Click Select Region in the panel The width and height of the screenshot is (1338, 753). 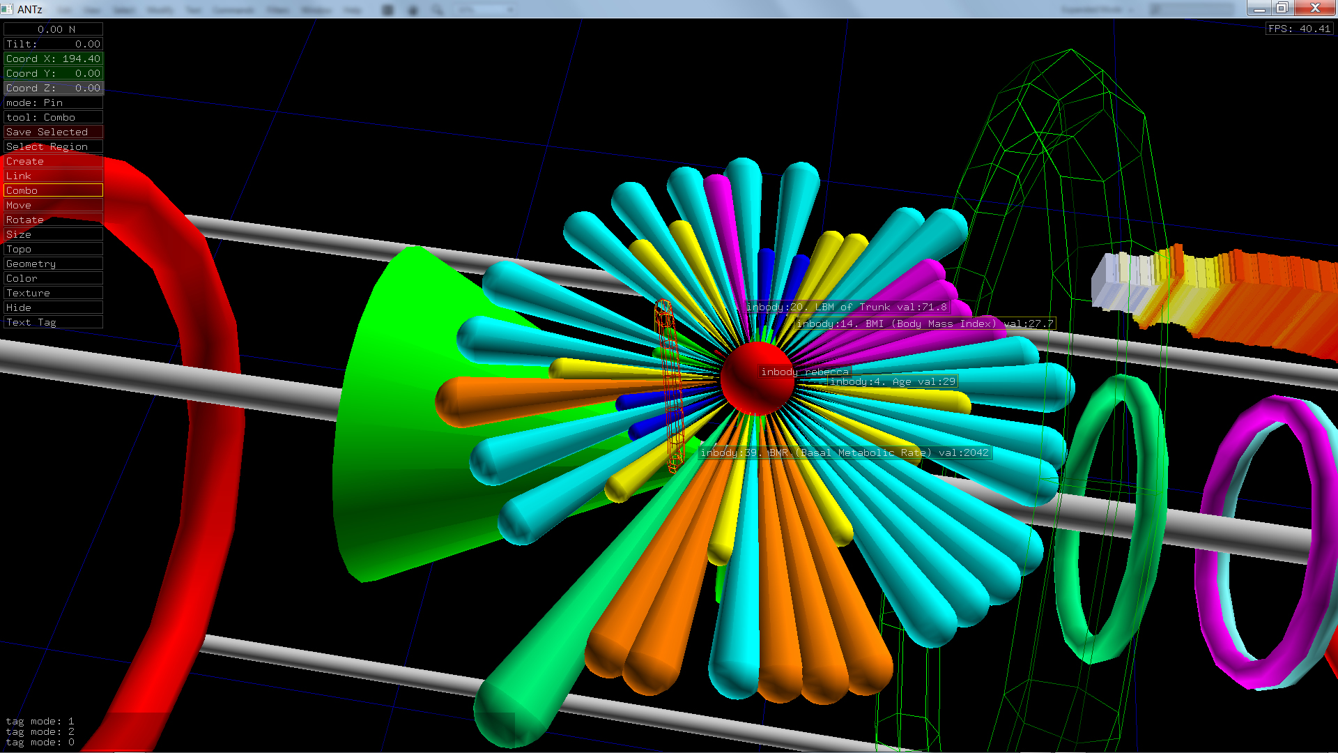point(53,146)
